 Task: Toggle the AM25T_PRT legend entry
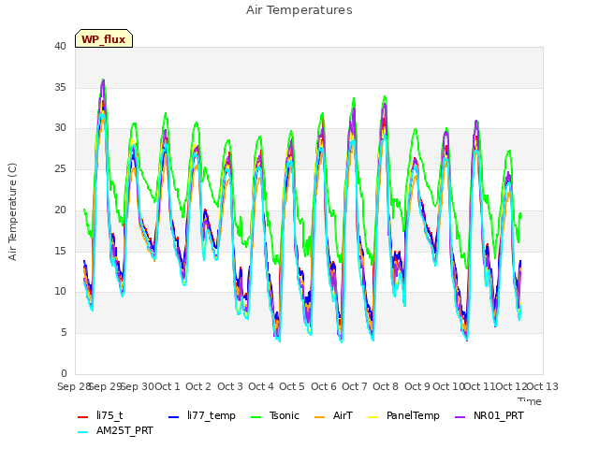click(x=115, y=431)
